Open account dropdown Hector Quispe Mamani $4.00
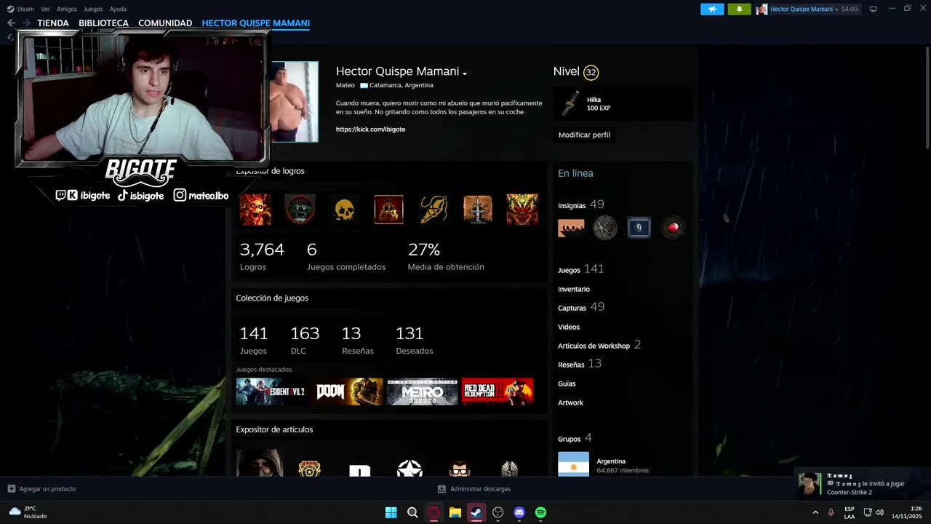 click(808, 9)
